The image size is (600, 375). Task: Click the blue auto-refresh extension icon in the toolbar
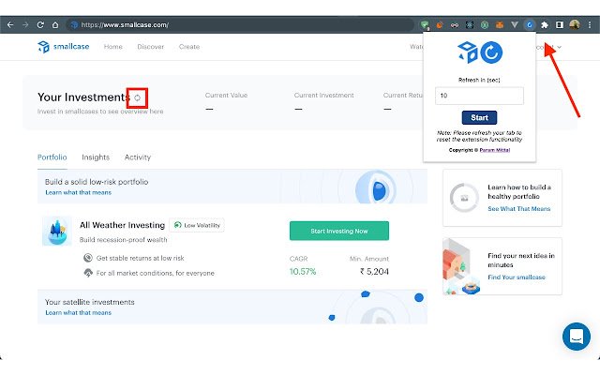pyautogui.click(x=529, y=25)
